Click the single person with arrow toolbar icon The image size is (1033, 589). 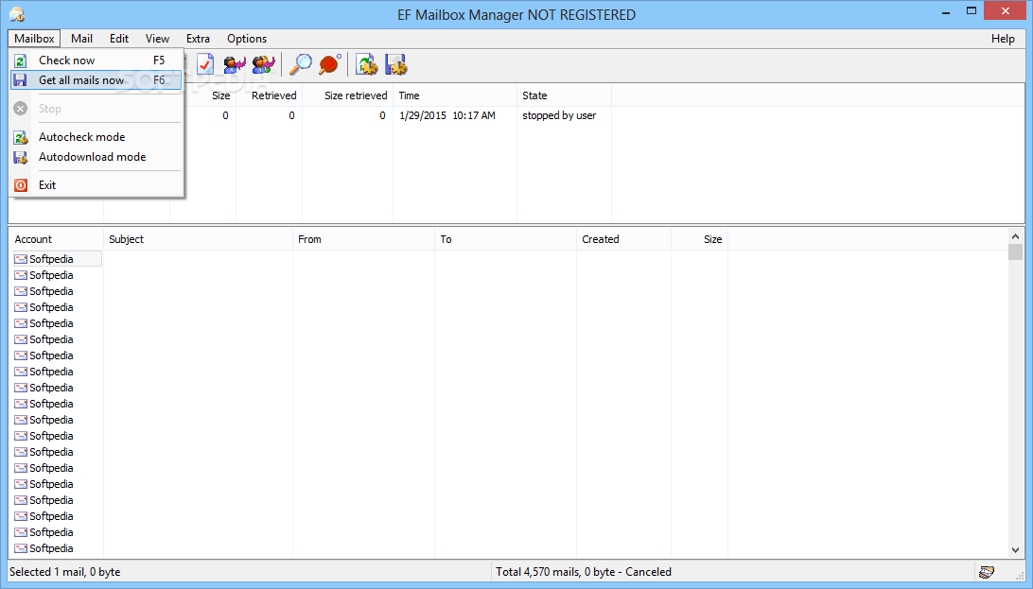coord(235,64)
